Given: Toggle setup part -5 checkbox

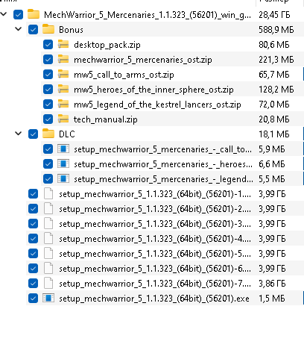Looking at the screenshot, I should (33, 253).
